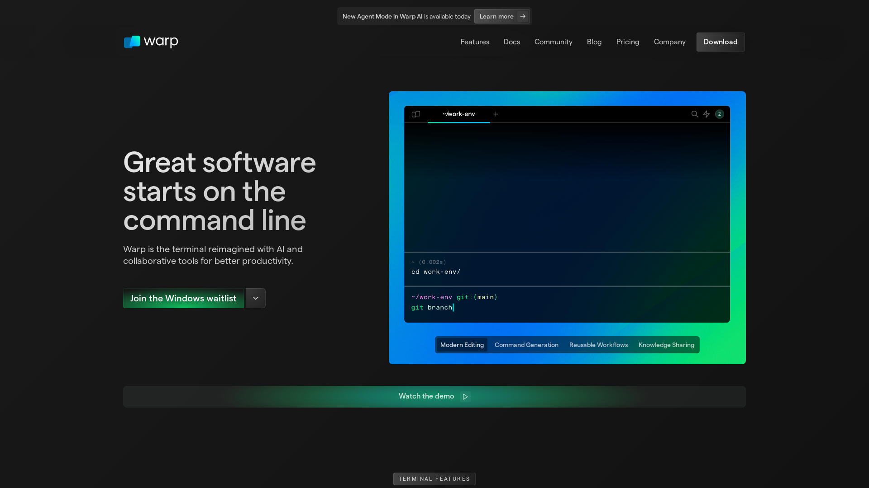Click the Warp AI lightning bolt icon
This screenshot has width=869, height=488.
707,114
